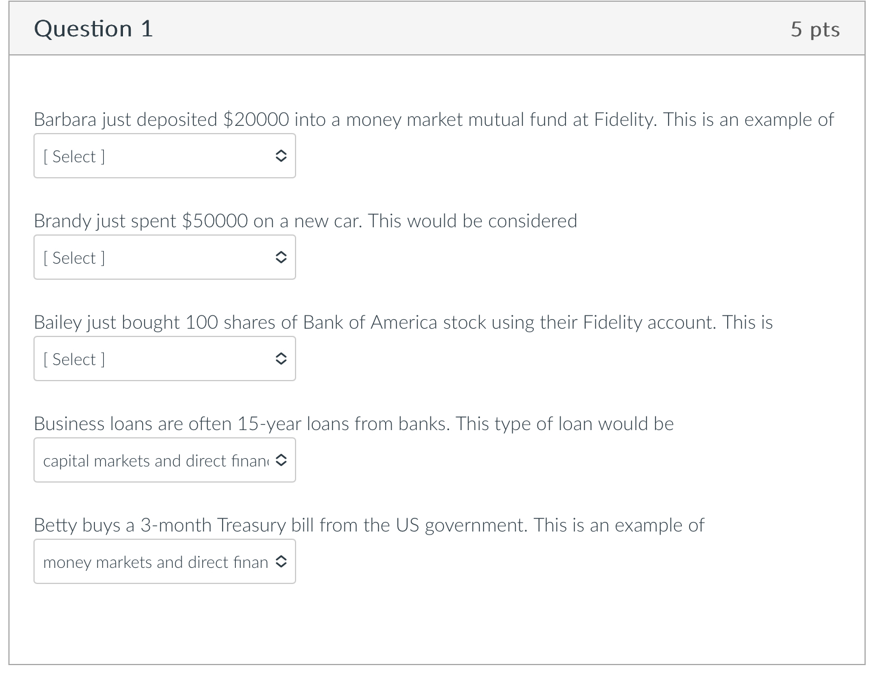The image size is (883, 686).
Task: Click the chevron icon on Brandy's Select dropdown
Action: tap(282, 257)
